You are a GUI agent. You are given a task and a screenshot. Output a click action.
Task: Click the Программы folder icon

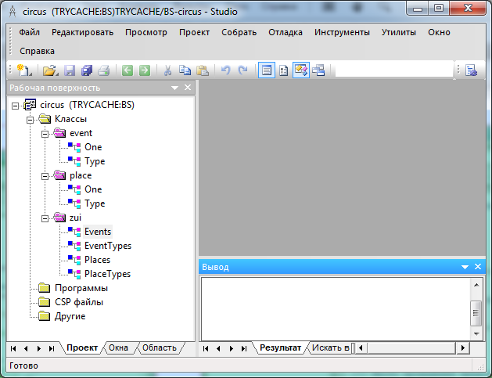pos(45,288)
